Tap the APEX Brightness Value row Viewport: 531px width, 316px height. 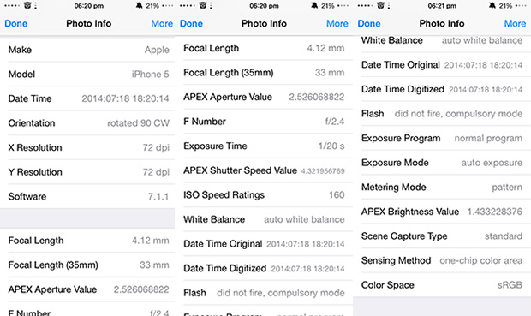442,212
